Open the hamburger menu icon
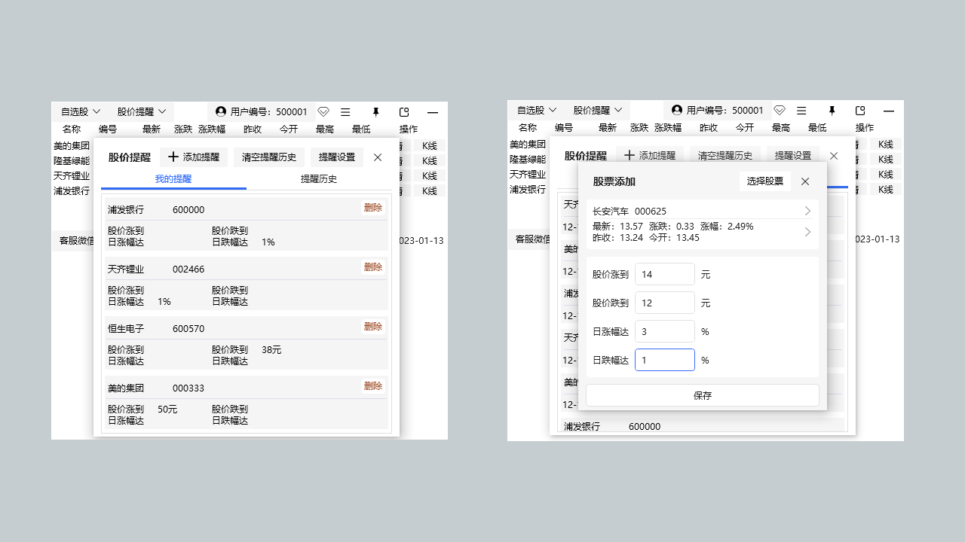This screenshot has height=542, width=965. pyautogui.click(x=345, y=111)
